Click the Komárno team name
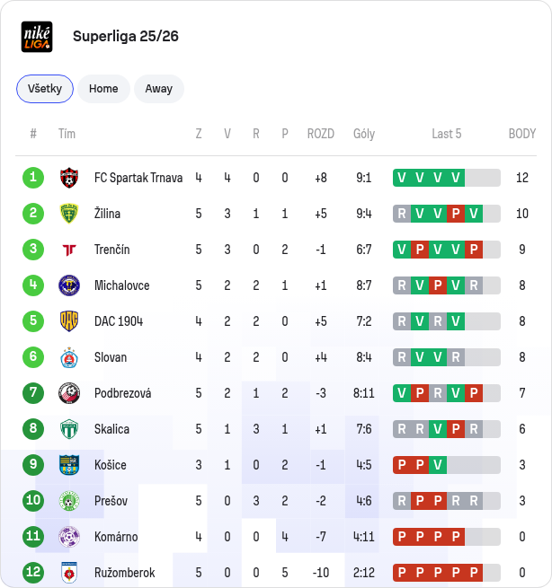Image resolution: width=552 pixels, height=588 pixels. (116, 537)
